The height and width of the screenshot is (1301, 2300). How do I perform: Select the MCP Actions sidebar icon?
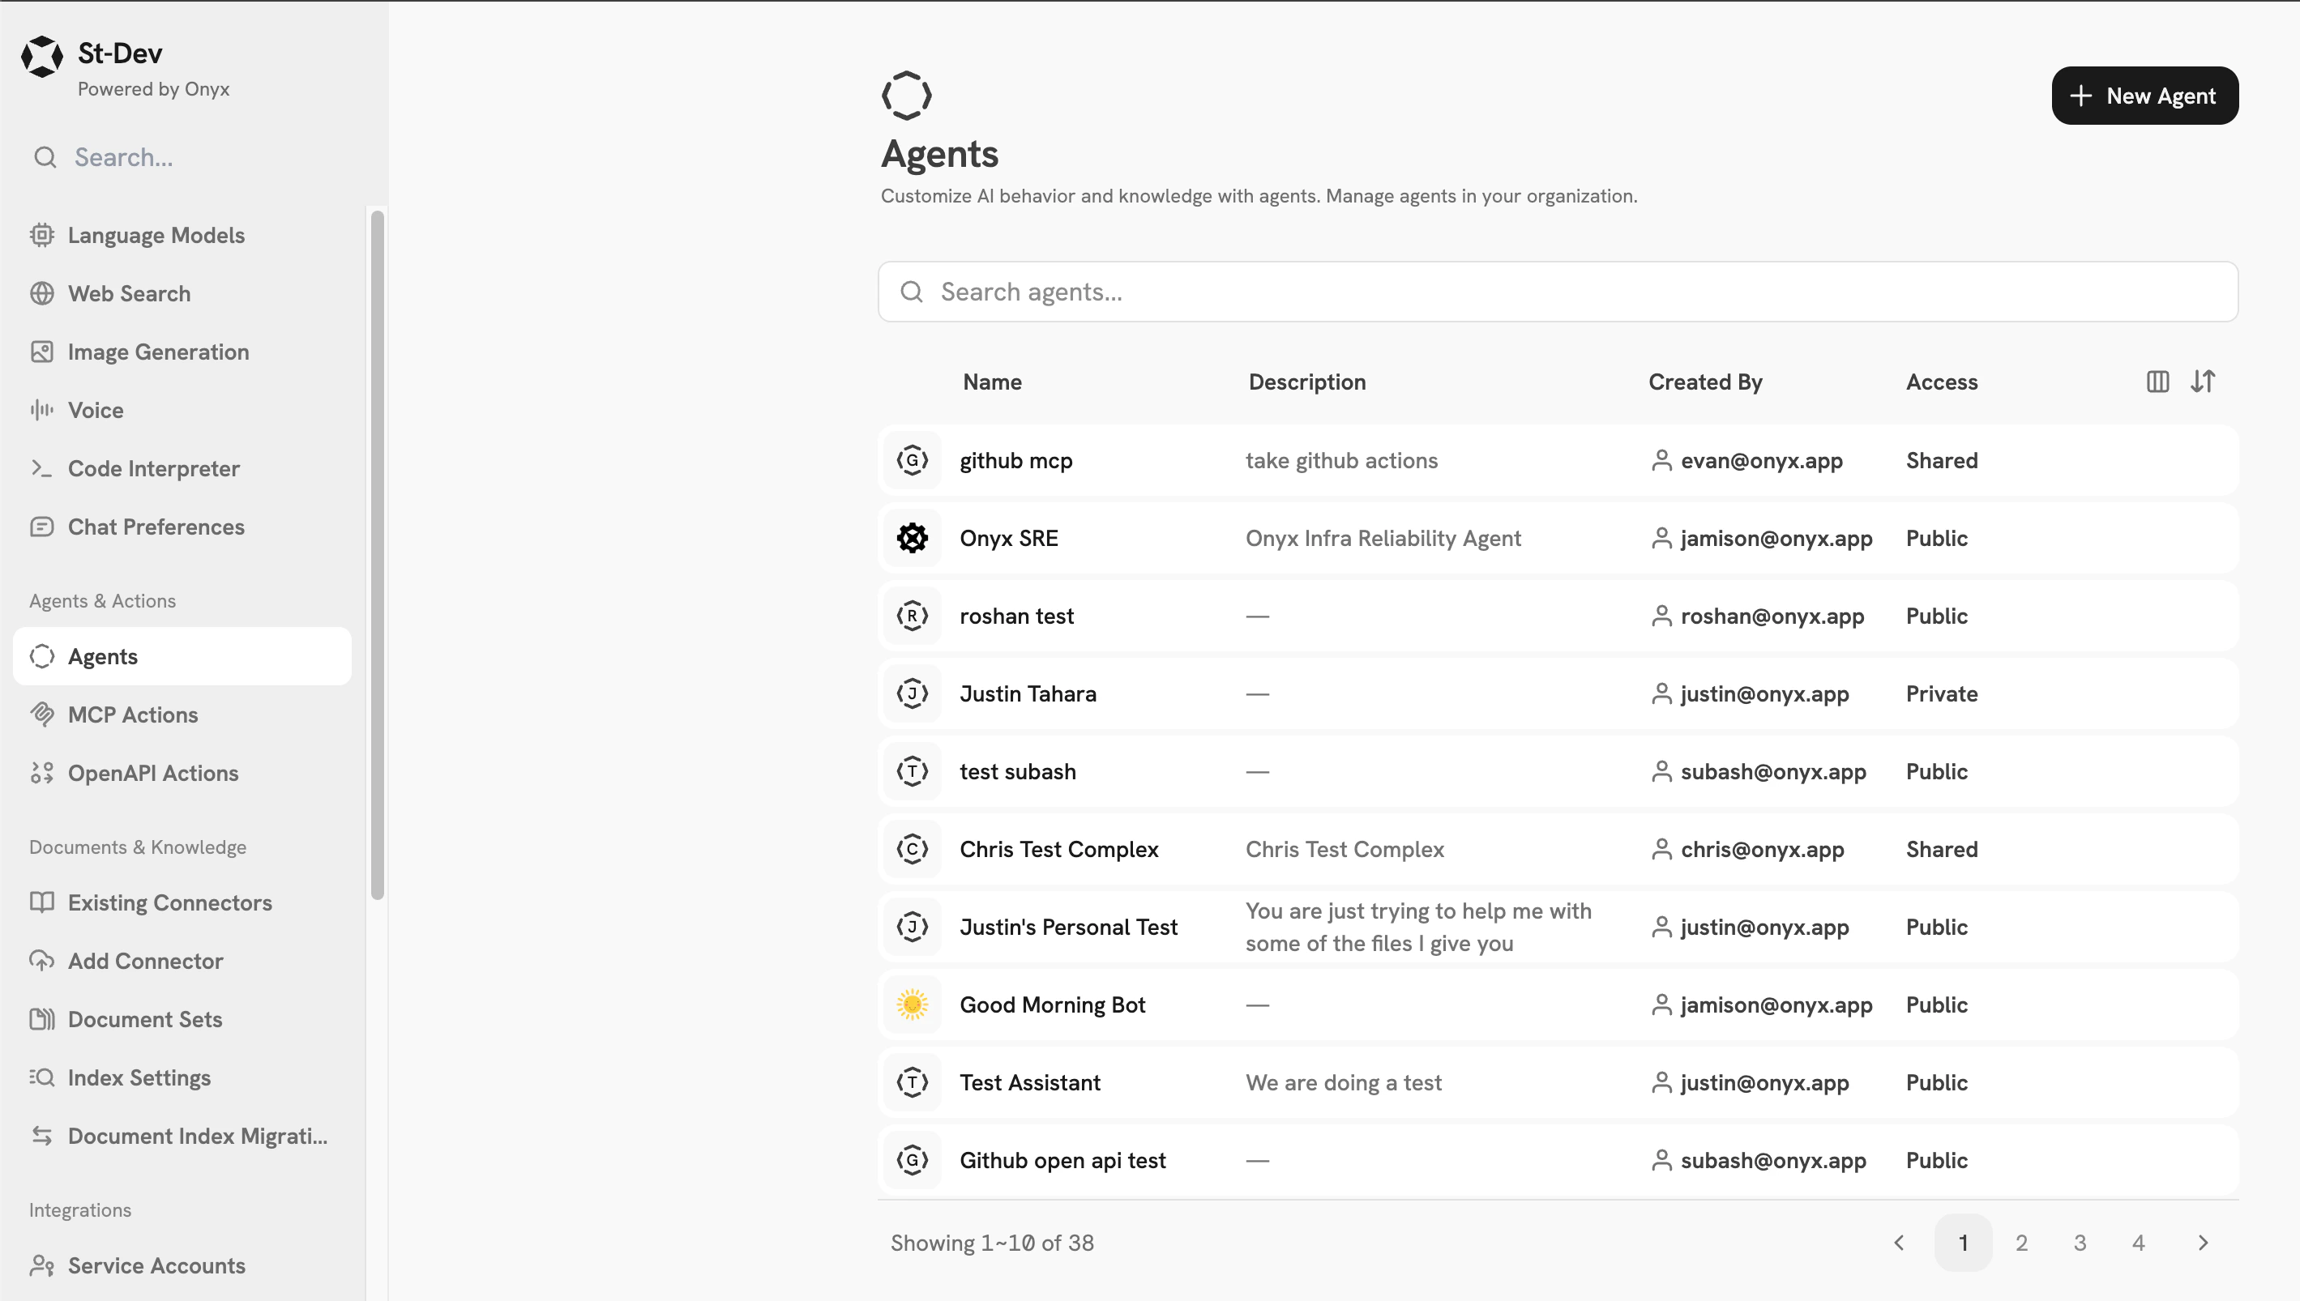pos(42,714)
